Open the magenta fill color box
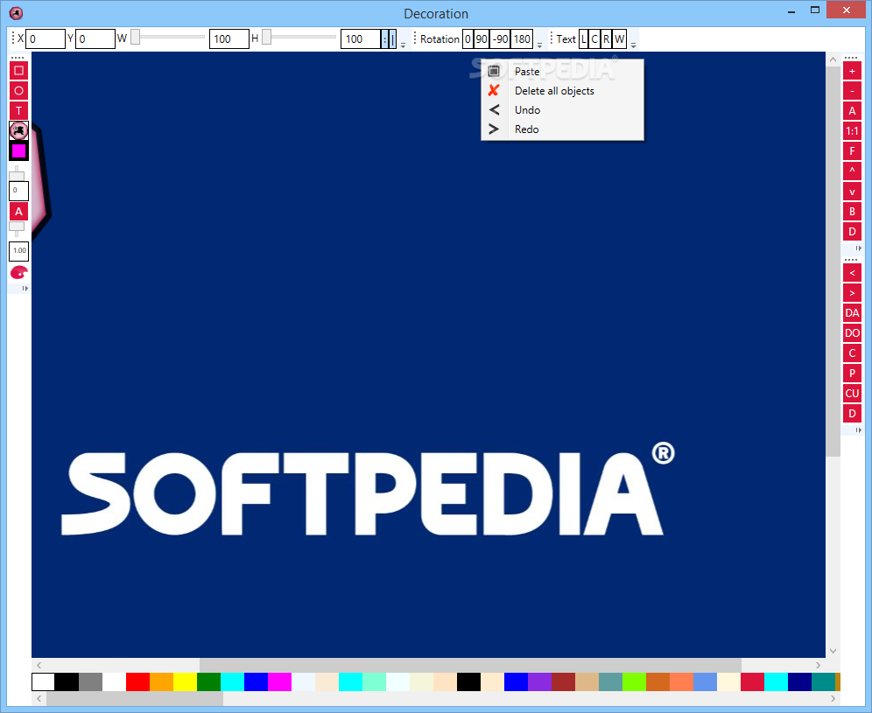This screenshot has height=713, width=872. click(x=18, y=150)
